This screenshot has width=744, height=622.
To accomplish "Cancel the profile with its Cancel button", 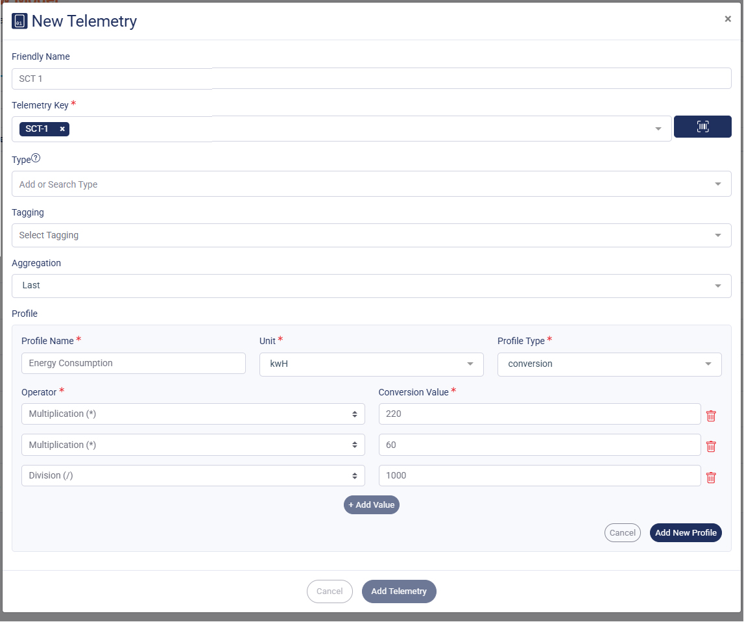I will (622, 532).
